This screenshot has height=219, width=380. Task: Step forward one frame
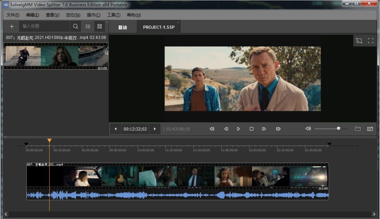tap(264, 129)
